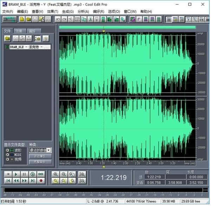Open the 种类 sort dropdown list
This screenshot has height=206, width=211.
pos(49,150)
